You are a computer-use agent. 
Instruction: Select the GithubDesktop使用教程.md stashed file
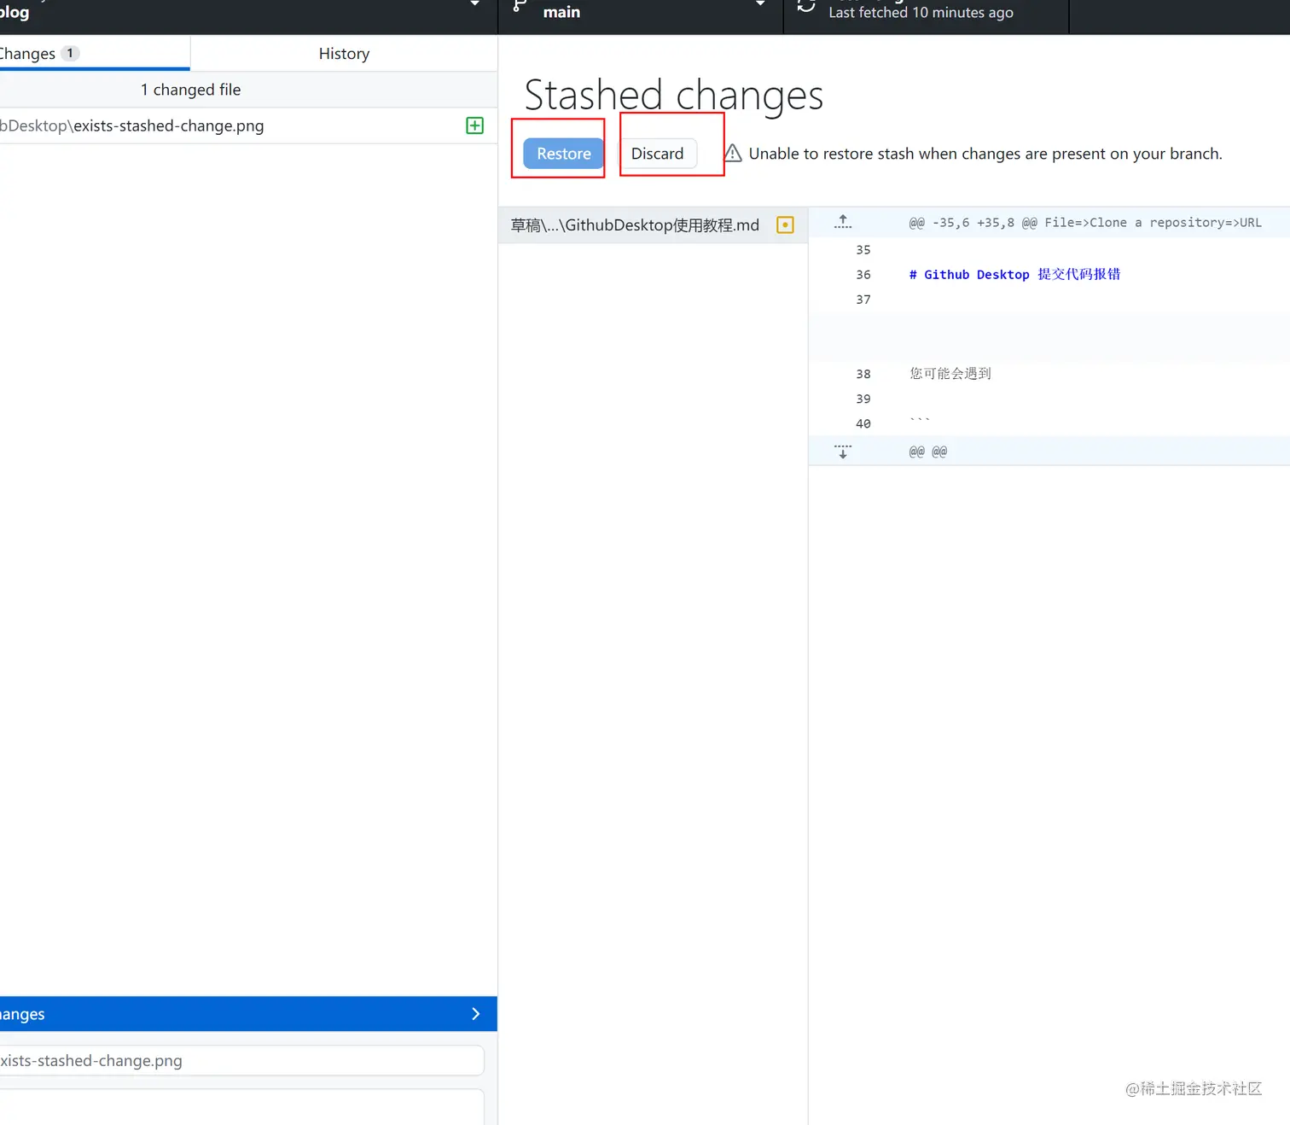pos(653,225)
